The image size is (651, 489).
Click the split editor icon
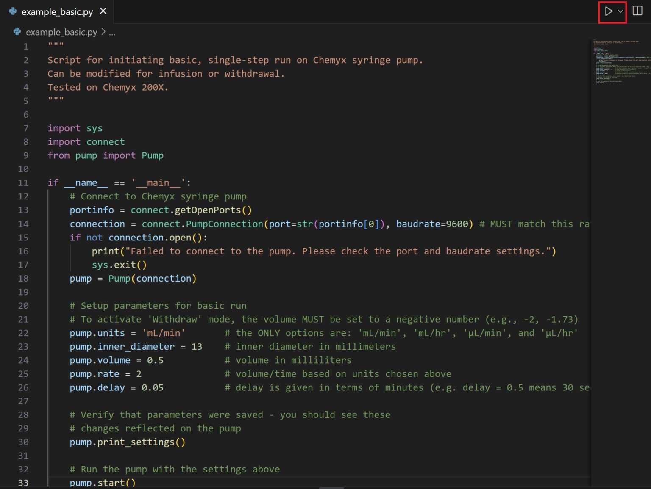coord(637,11)
